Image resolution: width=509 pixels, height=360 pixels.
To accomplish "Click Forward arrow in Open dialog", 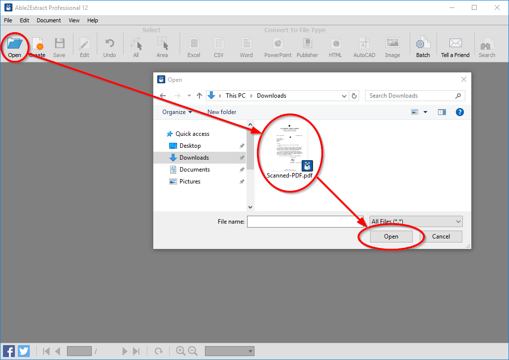I will tap(177, 96).
